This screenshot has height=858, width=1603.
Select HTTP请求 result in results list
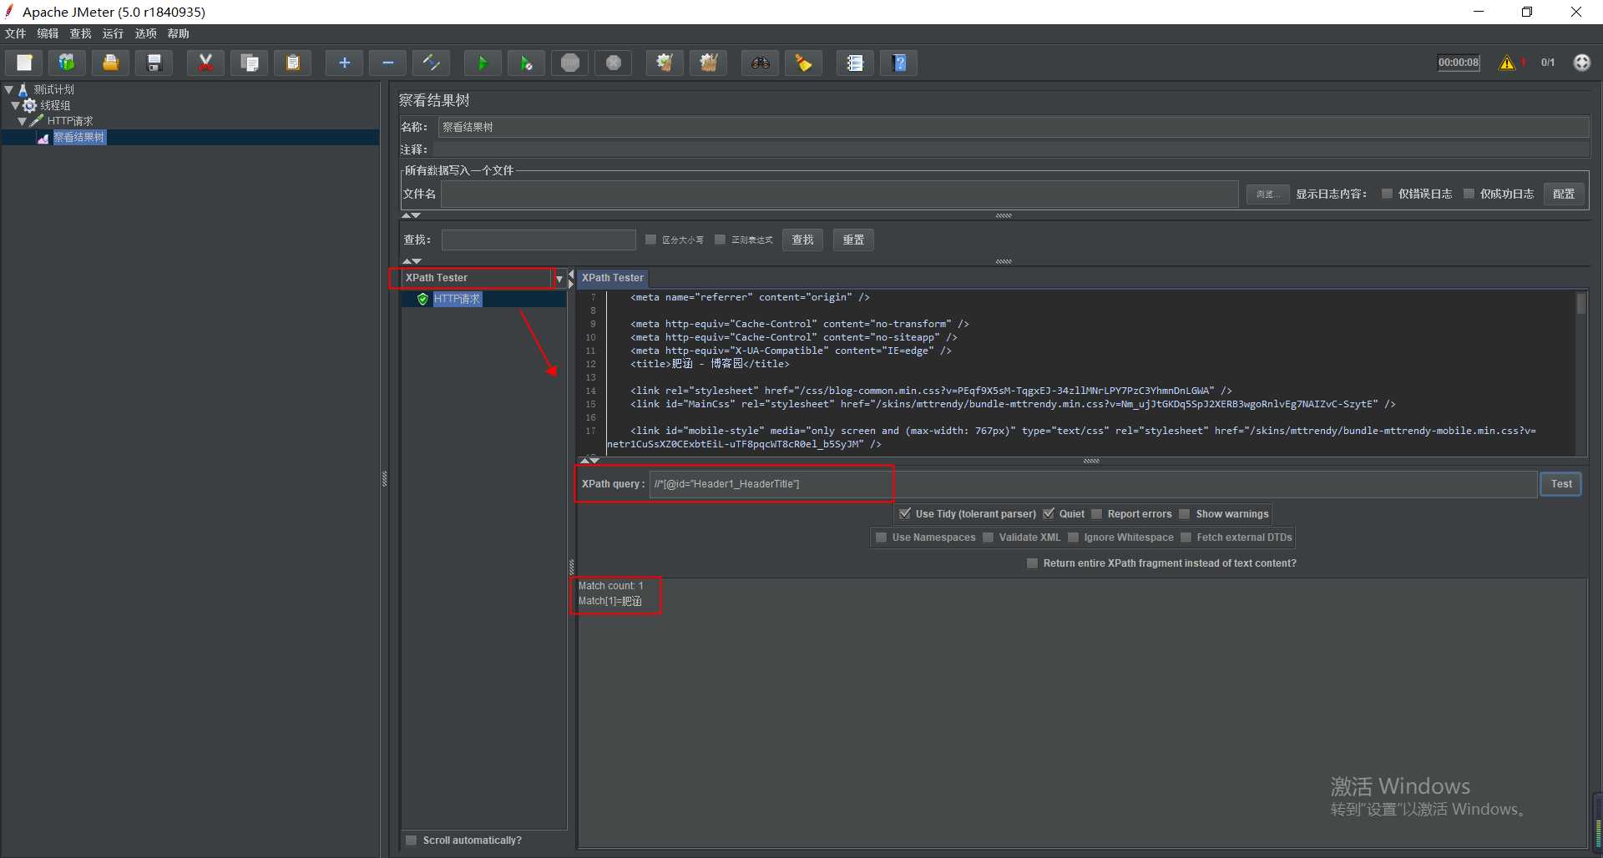coord(457,299)
